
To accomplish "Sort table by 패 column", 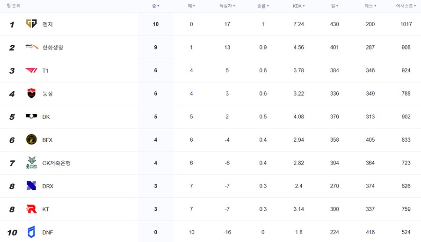I will click(191, 6).
